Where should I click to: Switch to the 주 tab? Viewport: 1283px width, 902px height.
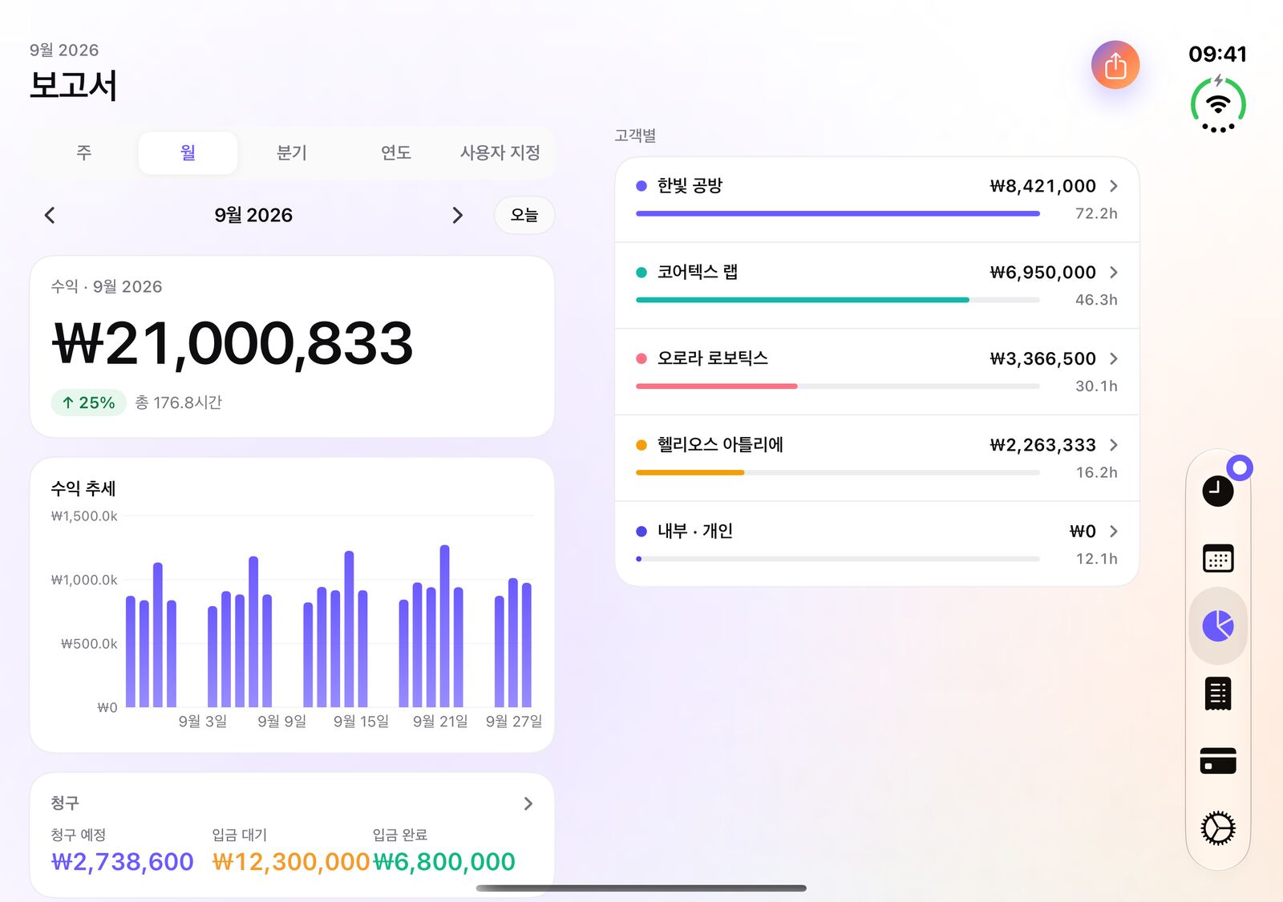click(84, 152)
